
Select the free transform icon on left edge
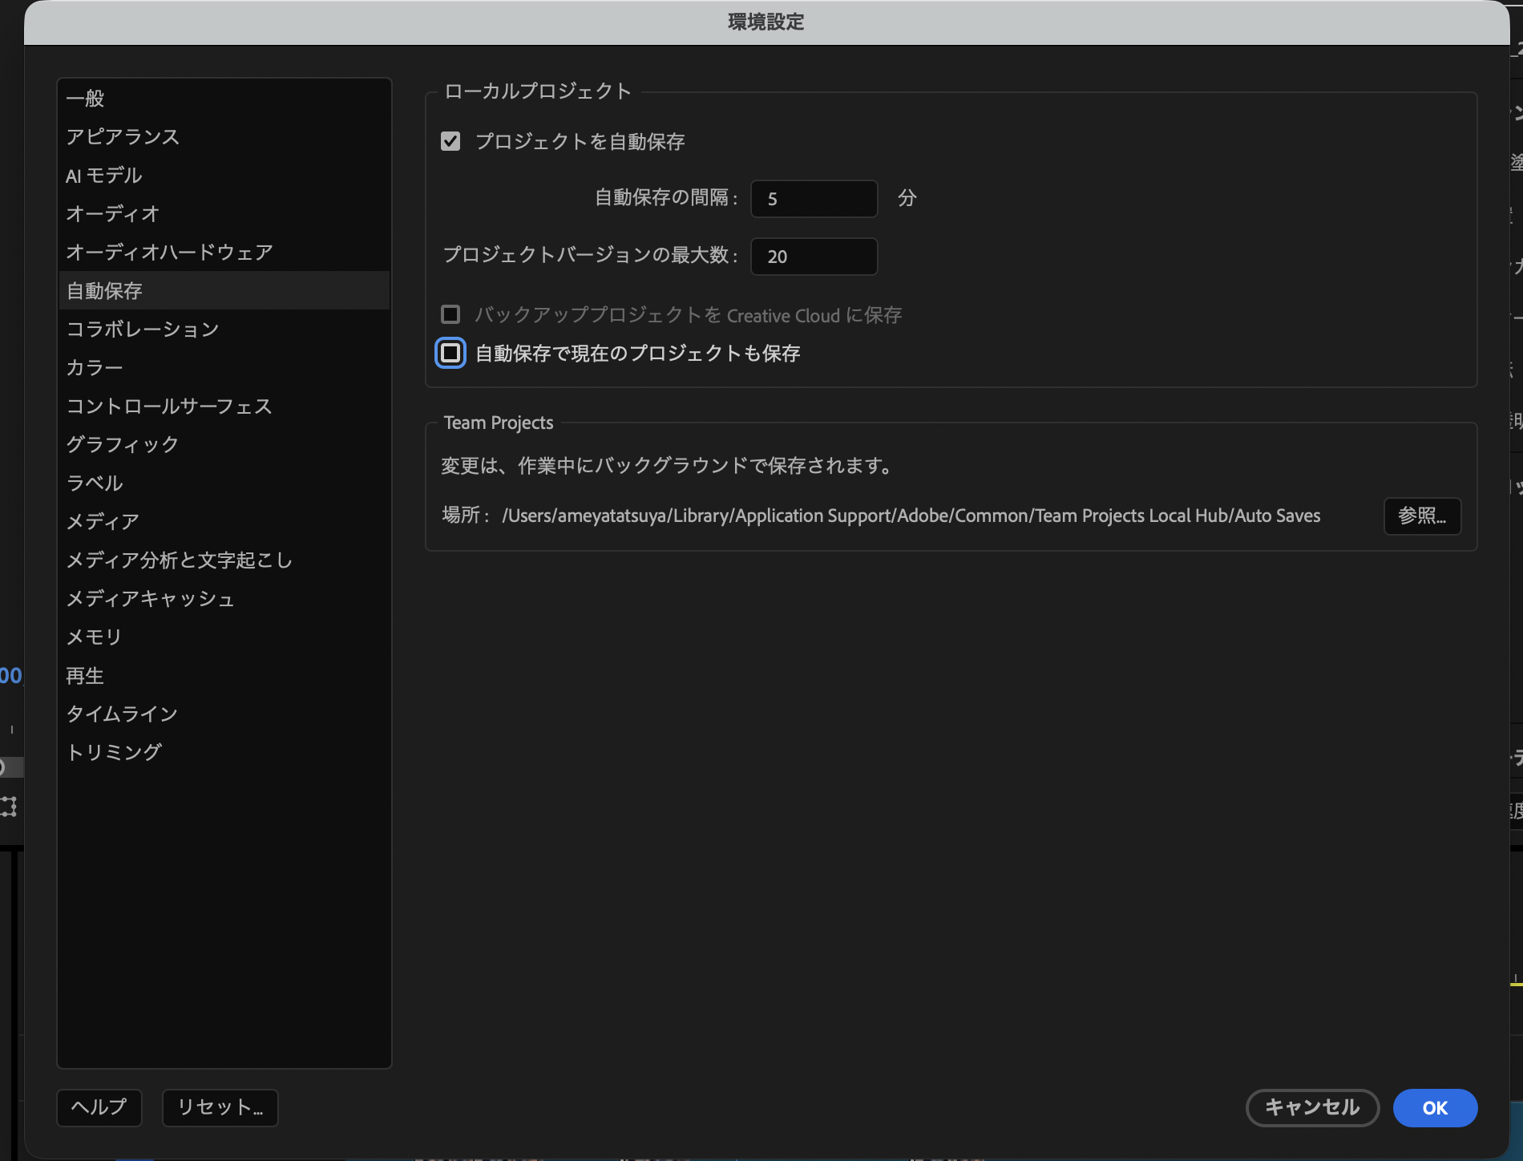9,807
